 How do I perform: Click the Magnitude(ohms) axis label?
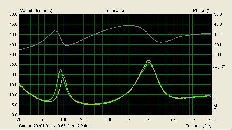pos(36,11)
